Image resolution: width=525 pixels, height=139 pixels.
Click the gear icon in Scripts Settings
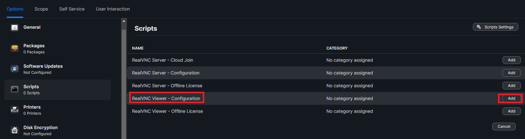coord(479,27)
